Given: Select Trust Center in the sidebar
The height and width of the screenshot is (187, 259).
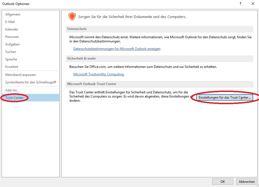Looking at the screenshot, I should click(x=14, y=98).
